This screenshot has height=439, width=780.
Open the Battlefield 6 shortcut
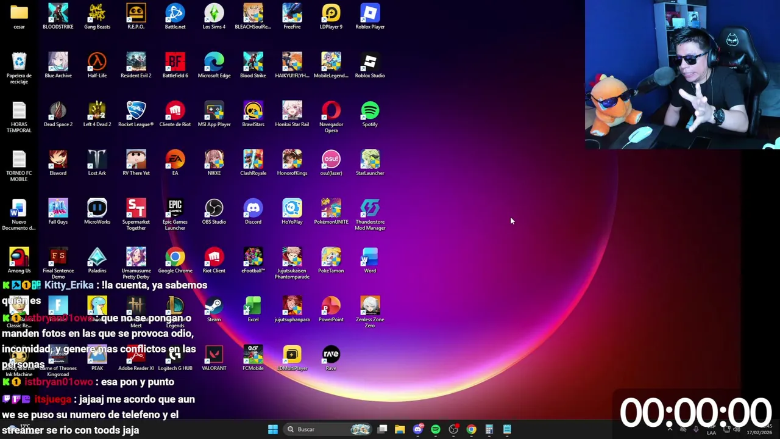click(x=175, y=65)
